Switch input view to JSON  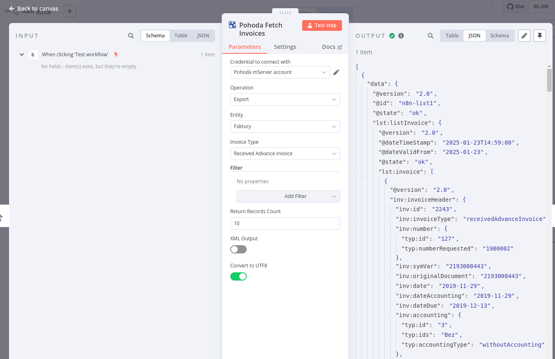pos(203,36)
